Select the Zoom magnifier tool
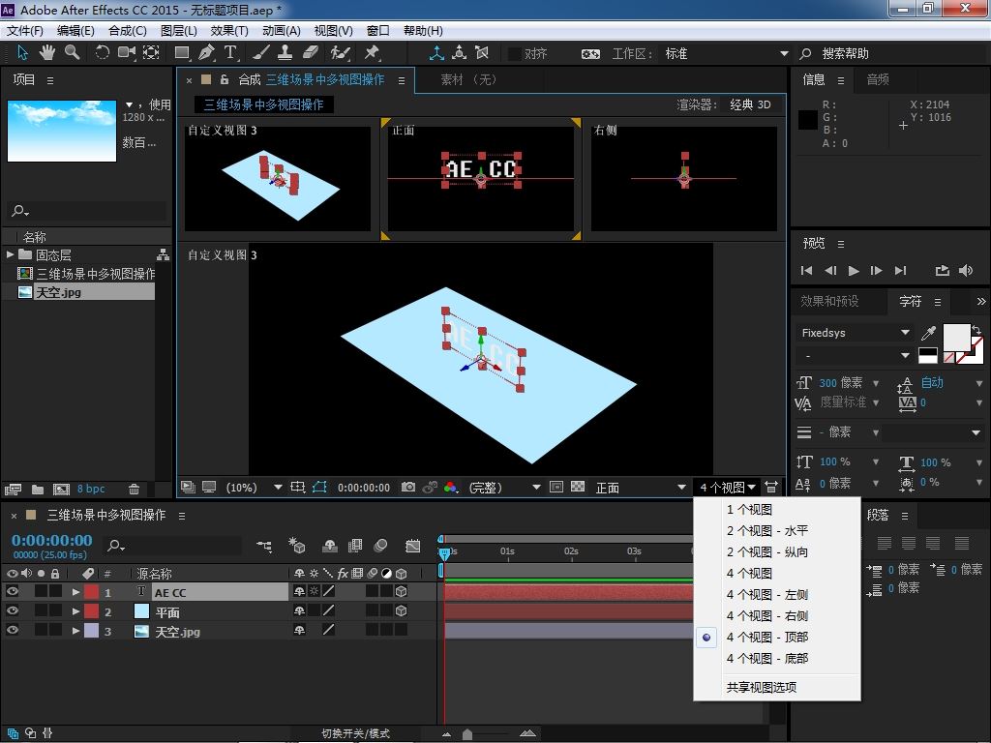Viewport: 991px width, 743px height. click(x=72, y=53)
